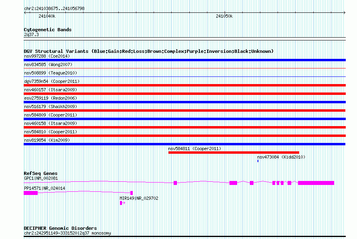This screenshot has height=239, width=357.
Task: Select the red bar under nsv516179
Action: tap(185, 110)
